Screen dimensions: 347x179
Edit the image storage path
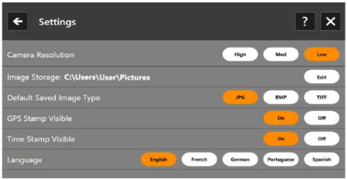(x=322, y=77)
